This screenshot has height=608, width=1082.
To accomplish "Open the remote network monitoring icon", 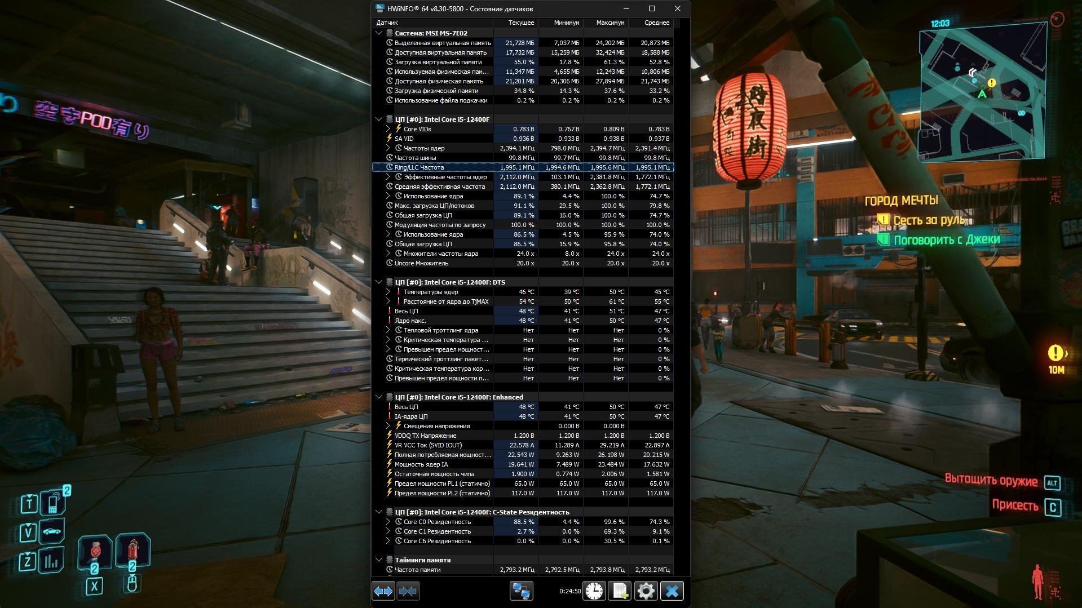I will 521,591.
